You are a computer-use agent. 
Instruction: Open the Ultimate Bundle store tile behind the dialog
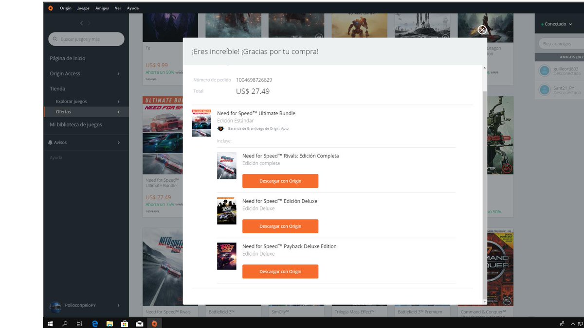point(163,155)
